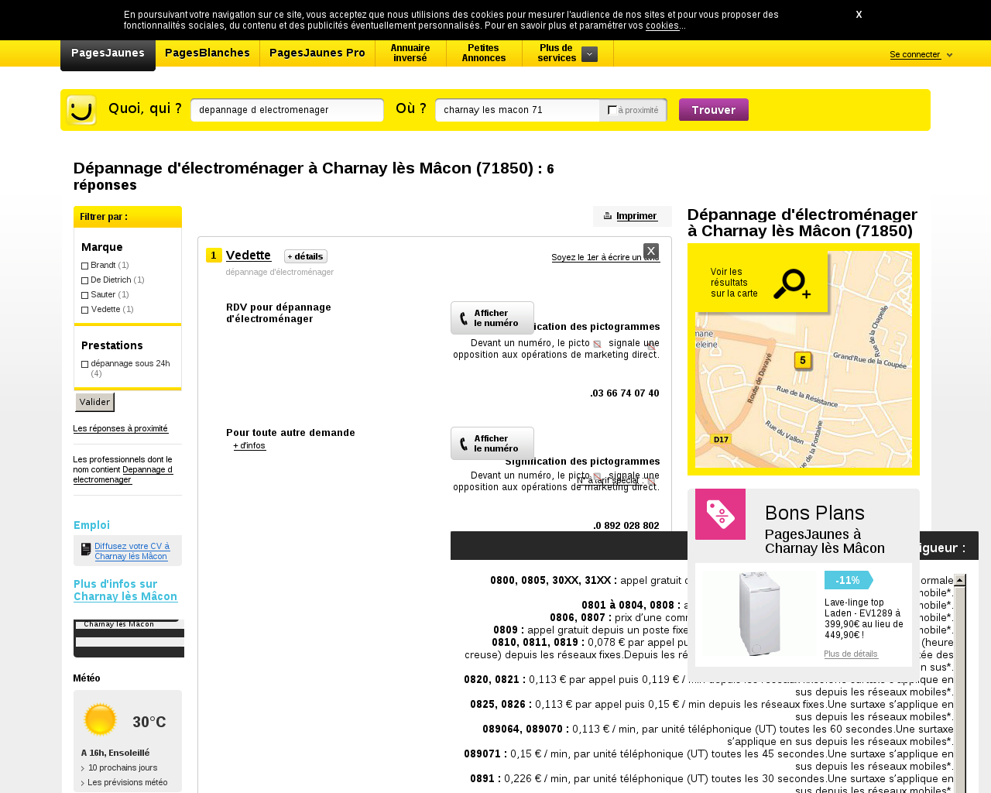
Task: Expand the Se connecter dropdown arrow
Action: pyautogui.click(x=949, y=55)
